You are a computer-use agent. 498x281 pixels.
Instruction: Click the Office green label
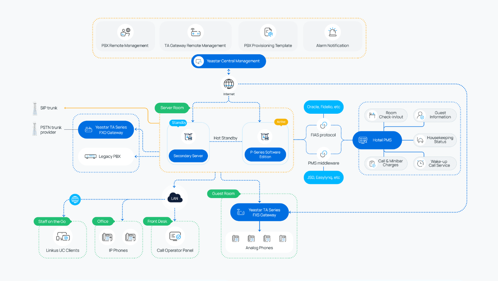click(x=103, y=221)
